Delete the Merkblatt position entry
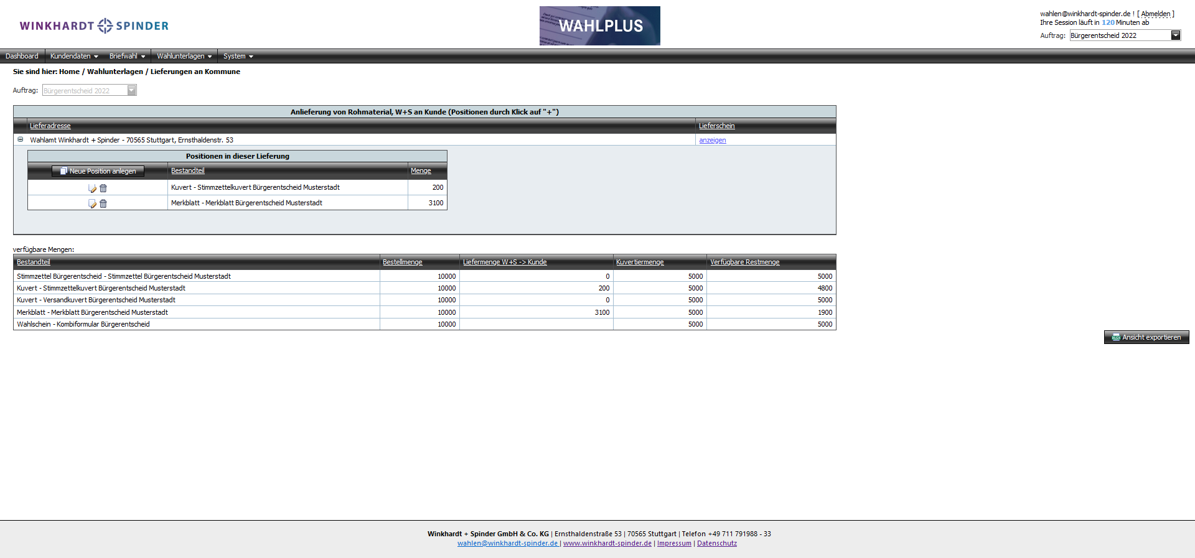Image resolution: width=1195 pixels, height=558 pixels. [x=103, y=203]
